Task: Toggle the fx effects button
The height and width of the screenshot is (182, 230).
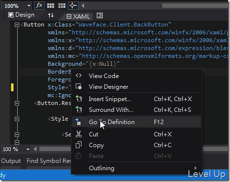Action: pos(39,6)
